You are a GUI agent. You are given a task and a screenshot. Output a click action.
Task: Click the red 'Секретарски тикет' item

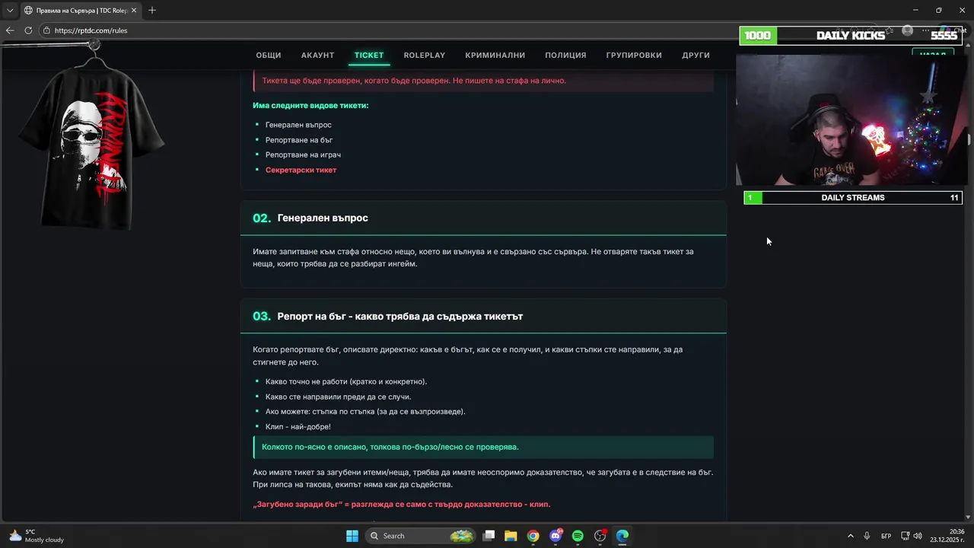pos(301,170)
